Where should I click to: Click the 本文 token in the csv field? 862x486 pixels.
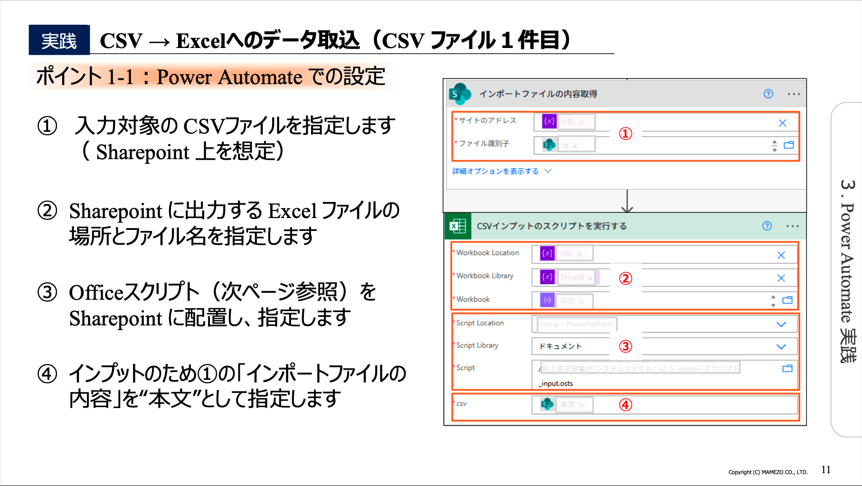pos(568,405)
